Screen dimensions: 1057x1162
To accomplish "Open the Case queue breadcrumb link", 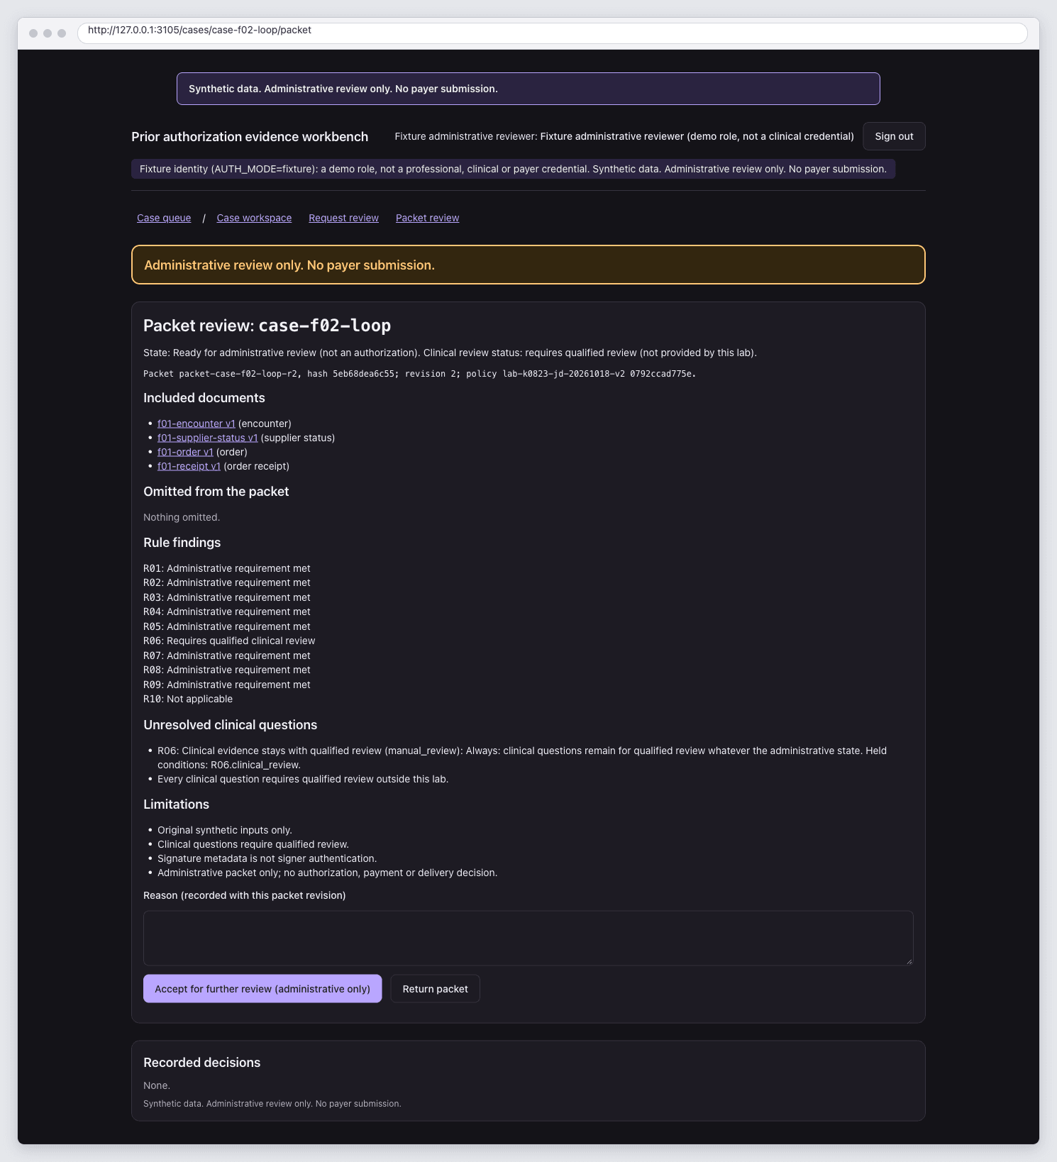I will click(164, 218).
